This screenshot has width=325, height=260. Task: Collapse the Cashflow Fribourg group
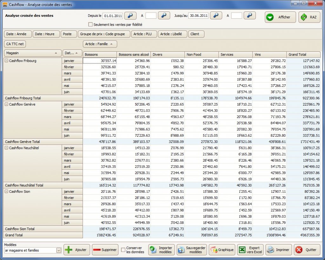tap(6, 61)
